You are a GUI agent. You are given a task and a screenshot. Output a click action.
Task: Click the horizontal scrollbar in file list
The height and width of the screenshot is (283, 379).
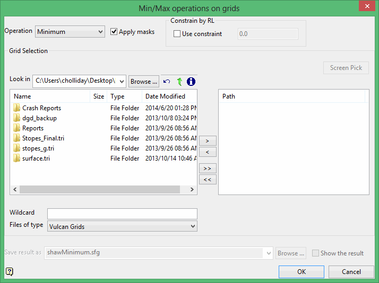click(100, 190)
